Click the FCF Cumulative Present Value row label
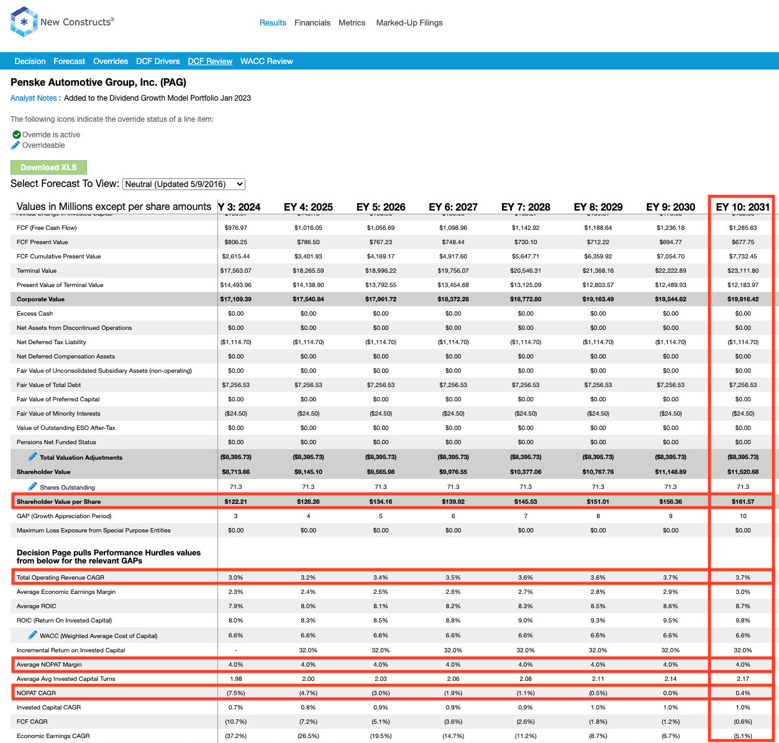Screen dimensions: 779x743 click(x=58, y=257)
